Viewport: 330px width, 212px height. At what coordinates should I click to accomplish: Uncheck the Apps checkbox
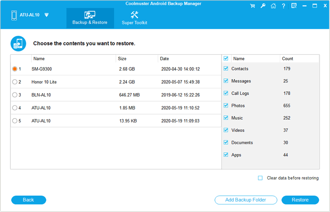point(226,155)
